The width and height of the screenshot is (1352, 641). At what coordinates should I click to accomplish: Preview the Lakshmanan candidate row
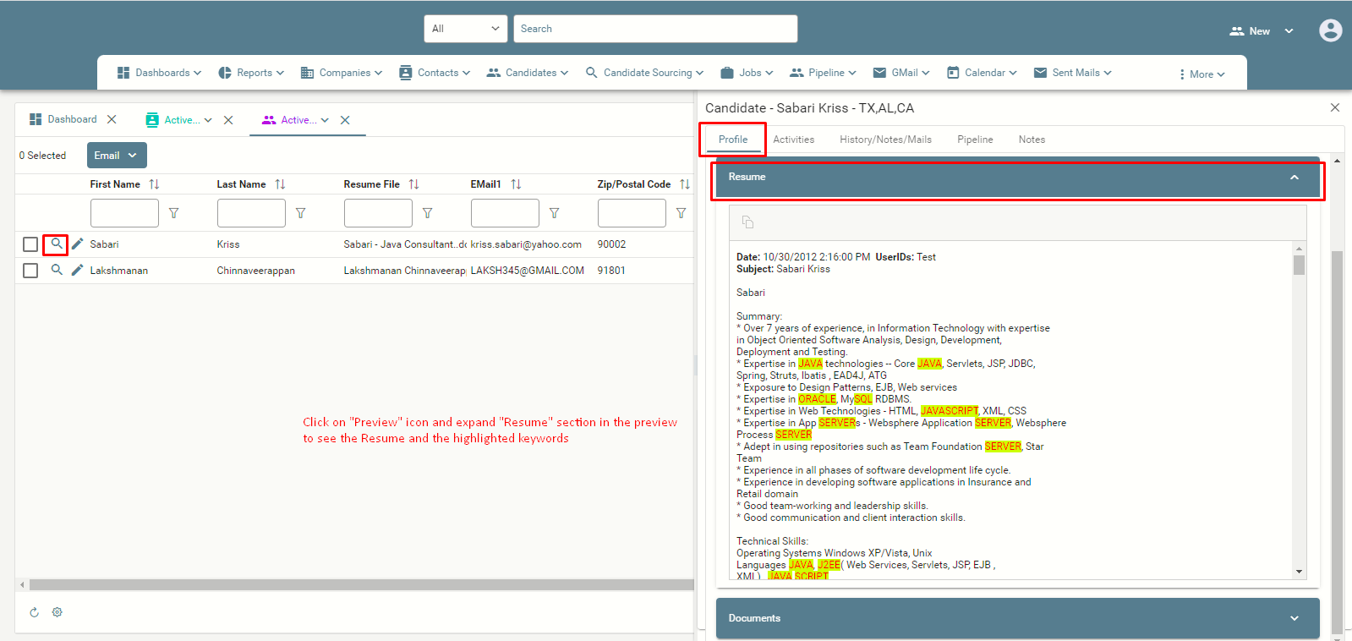pos(57,271)
